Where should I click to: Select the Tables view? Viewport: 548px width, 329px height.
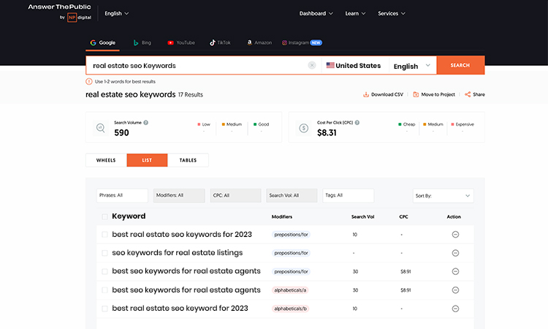188,160
